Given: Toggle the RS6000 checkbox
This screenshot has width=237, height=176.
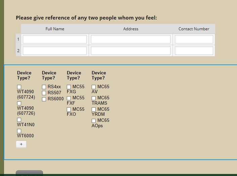Looking at the screenshot, I should pos(44,99).
